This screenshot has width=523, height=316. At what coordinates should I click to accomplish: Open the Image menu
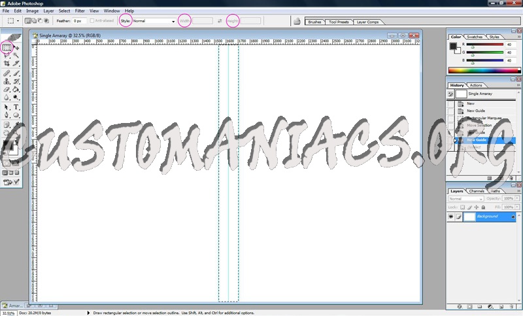(32, 10)
